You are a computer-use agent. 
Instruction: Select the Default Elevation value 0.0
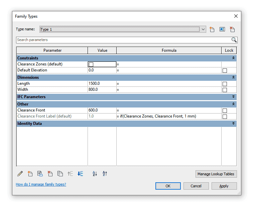pyautogui.click(x=91, y=70)
